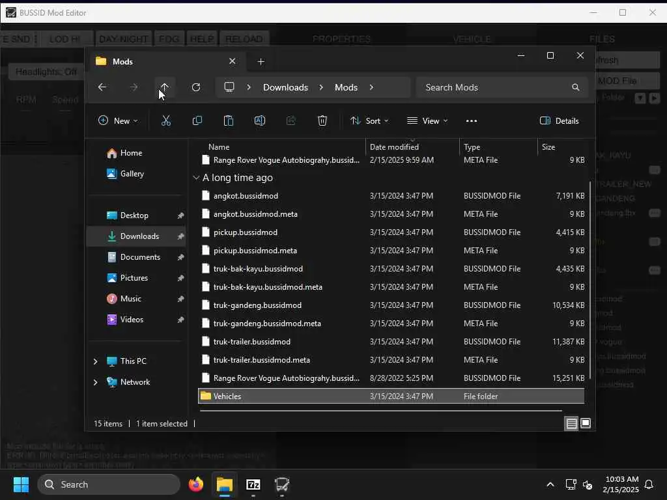Sort by the Name column header
Image resolution: width=667 pixels, height=500 pixels.
(281, 146)
